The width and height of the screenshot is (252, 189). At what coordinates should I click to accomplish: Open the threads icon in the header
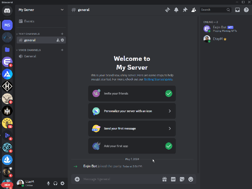pos(167,10)
